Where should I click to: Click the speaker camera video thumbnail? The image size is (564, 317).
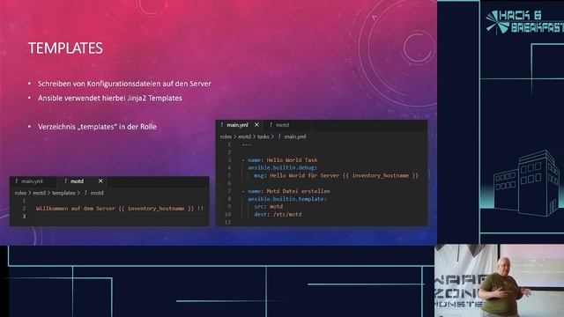click(x=500, y=281)
